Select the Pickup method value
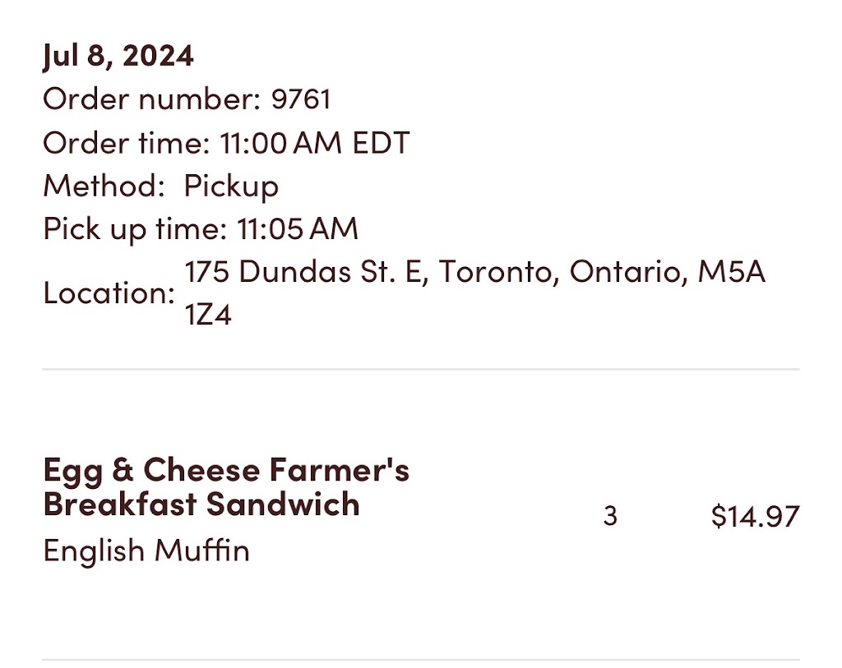842x668 pixels. 231,187
